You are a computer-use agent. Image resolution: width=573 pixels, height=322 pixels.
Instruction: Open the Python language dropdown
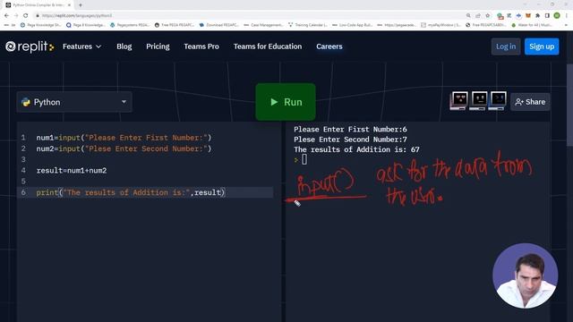pos(74,102)
